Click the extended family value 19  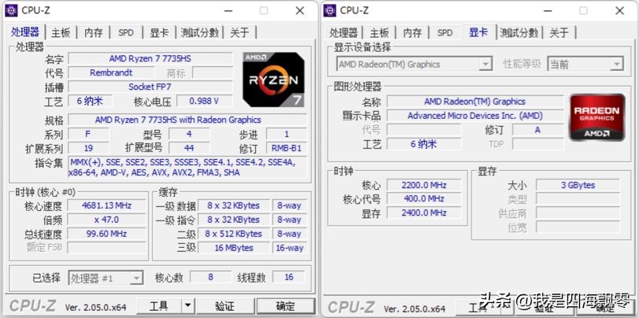click(88, 148)
